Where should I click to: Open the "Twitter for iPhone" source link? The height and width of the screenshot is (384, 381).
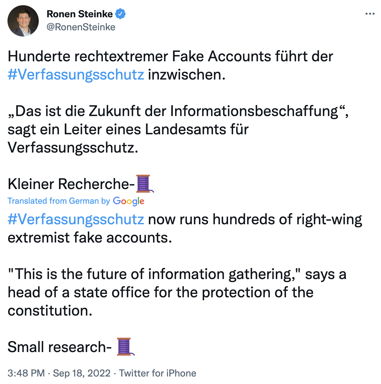[x=158, y=373]
